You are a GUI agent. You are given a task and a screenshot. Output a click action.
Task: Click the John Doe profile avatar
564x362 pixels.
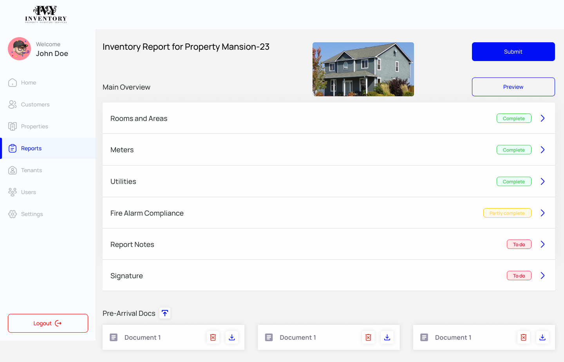pos(20,49)
